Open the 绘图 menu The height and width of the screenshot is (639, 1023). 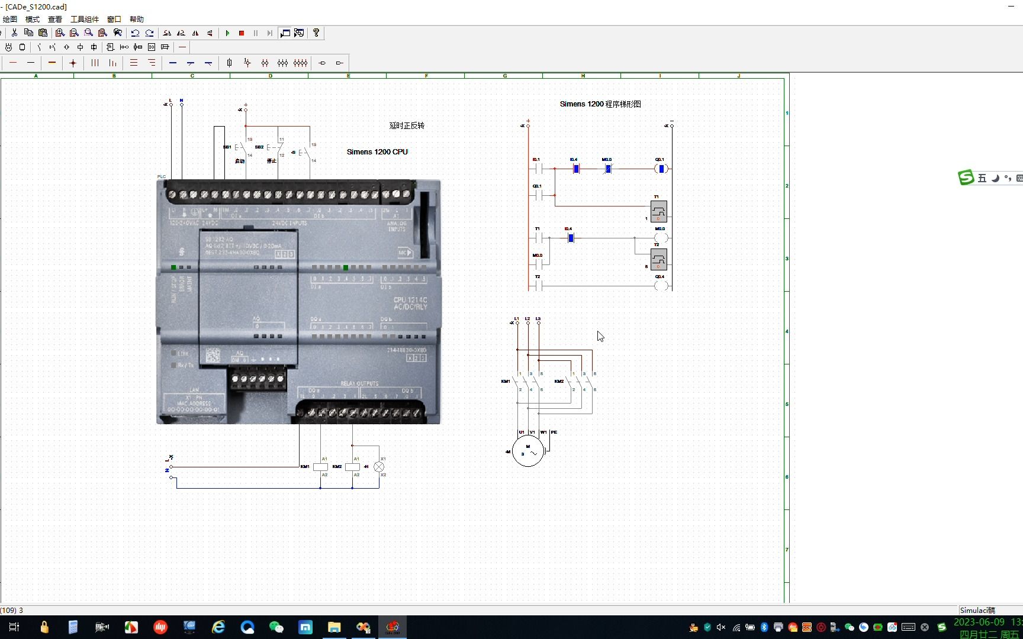[x=10, y=20]
